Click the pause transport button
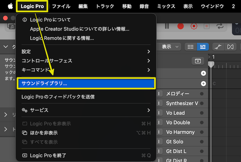The height and width of the screenshot is (162, 241). (x=167, y=26)
